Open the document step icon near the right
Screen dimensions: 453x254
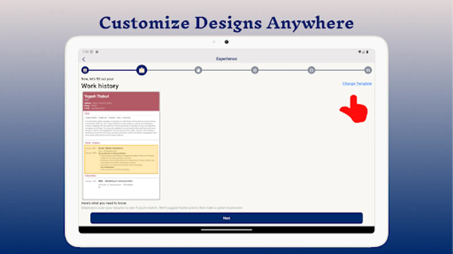(x=311, y=70)
